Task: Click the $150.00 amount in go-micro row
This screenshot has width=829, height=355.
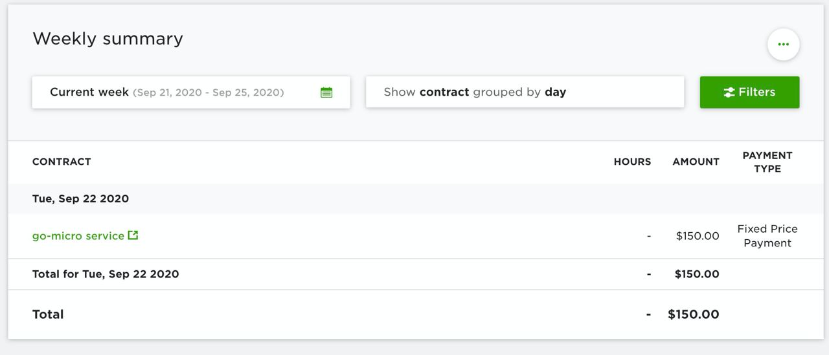Action: [x=698, y=236]
